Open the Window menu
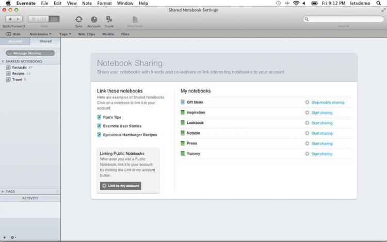 pos(125,3)
